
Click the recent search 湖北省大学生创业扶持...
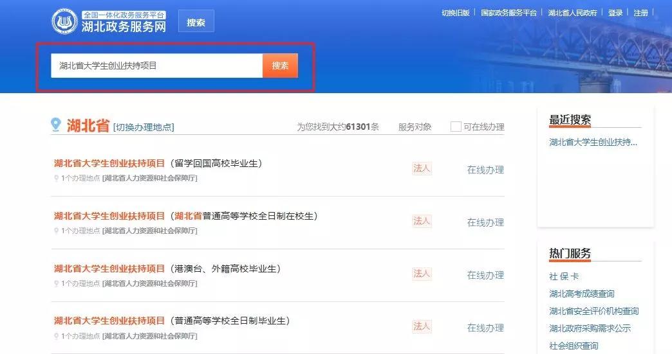[x=593, y=142]
